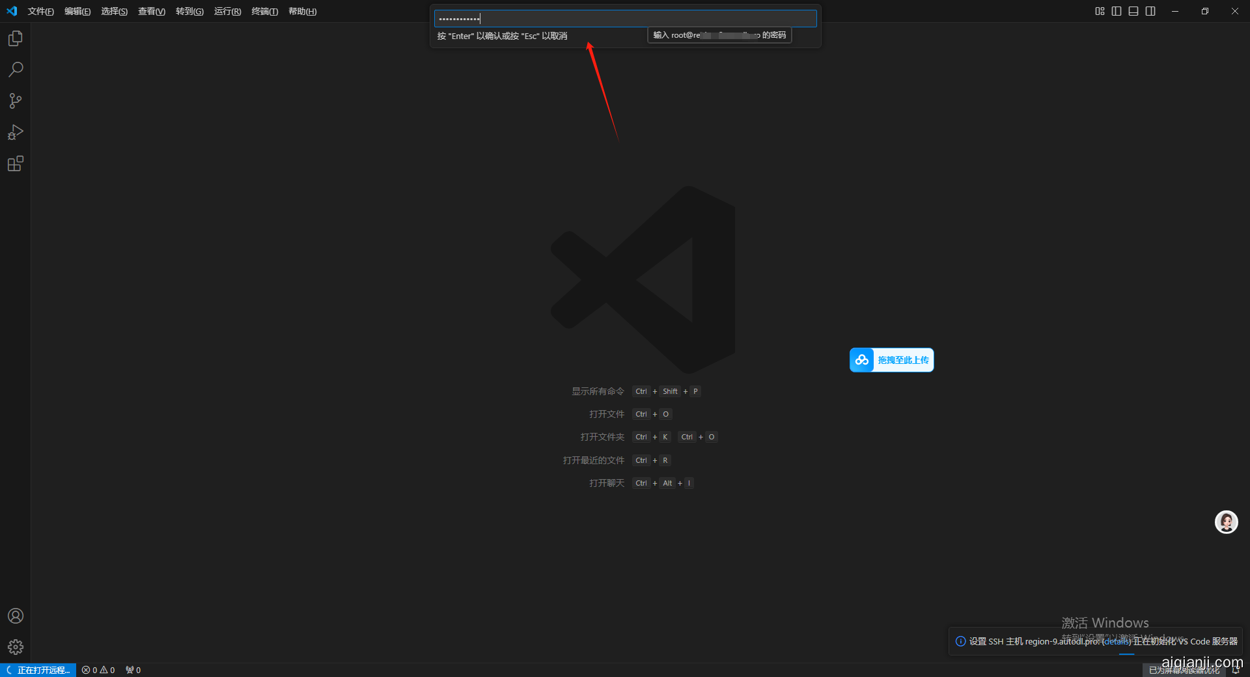Click the Customize Layout icon in title bar
The width and height of the screenshot is (1250, 677).
point(1100,11)
